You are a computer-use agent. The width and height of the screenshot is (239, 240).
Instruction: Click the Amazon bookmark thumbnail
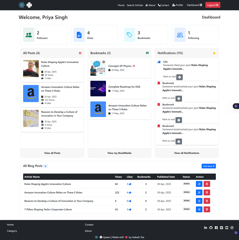(98, 109)
